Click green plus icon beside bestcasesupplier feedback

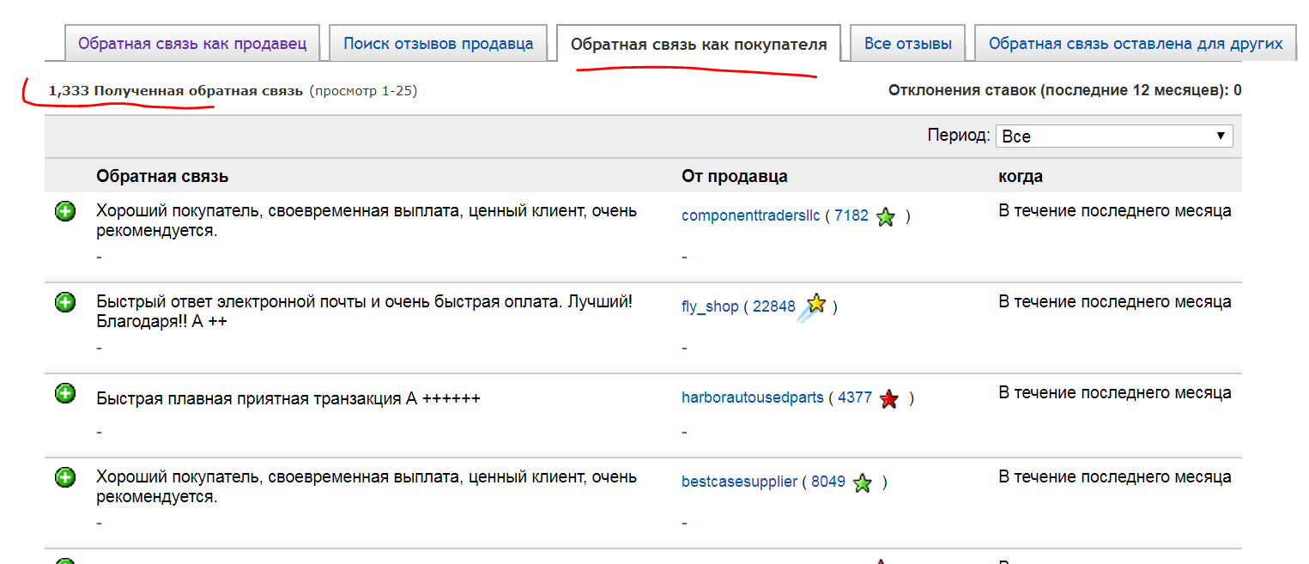(65, 477)
